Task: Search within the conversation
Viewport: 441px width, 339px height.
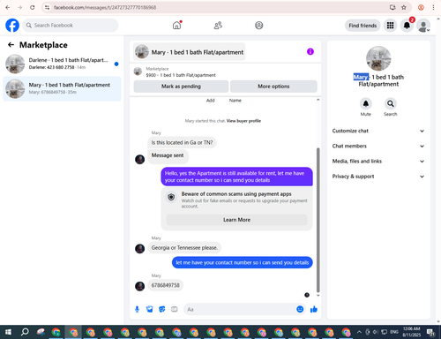Action: 391,103
